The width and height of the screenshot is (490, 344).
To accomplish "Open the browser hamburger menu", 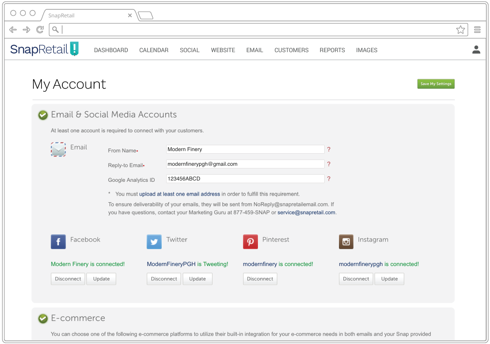I will tap(477, 30).
